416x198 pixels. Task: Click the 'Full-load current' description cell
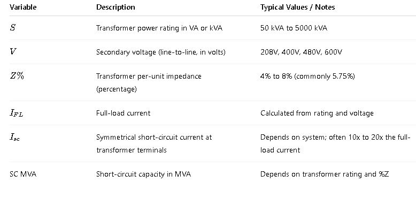[x=123, y=113]
